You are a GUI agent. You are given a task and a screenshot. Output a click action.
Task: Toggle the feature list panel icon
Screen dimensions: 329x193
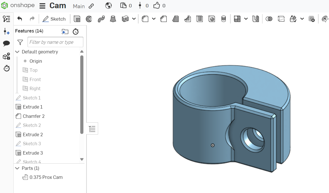[92, 129]
